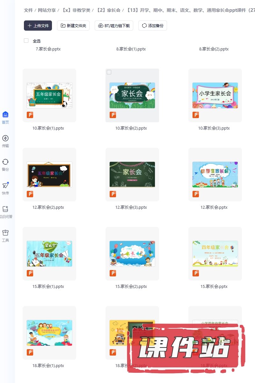The width and height of the screenshot is (255, 383).
Task: Create a folder with 新建文件夹 button
Action: pyautogui.click(x=73, y=26)
